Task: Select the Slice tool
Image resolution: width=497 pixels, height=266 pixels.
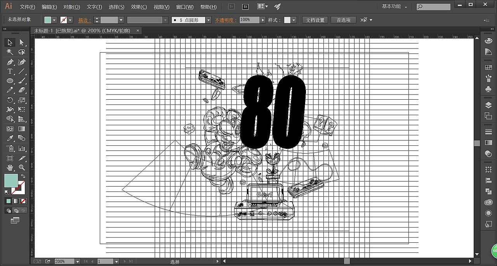Action: pyautogui.click(x=22, y=158)
